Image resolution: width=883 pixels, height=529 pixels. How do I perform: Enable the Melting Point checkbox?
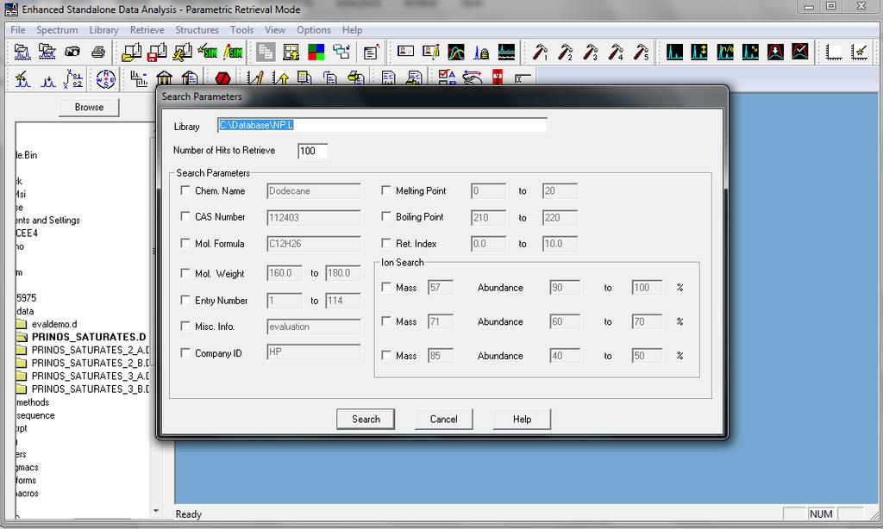385,190
